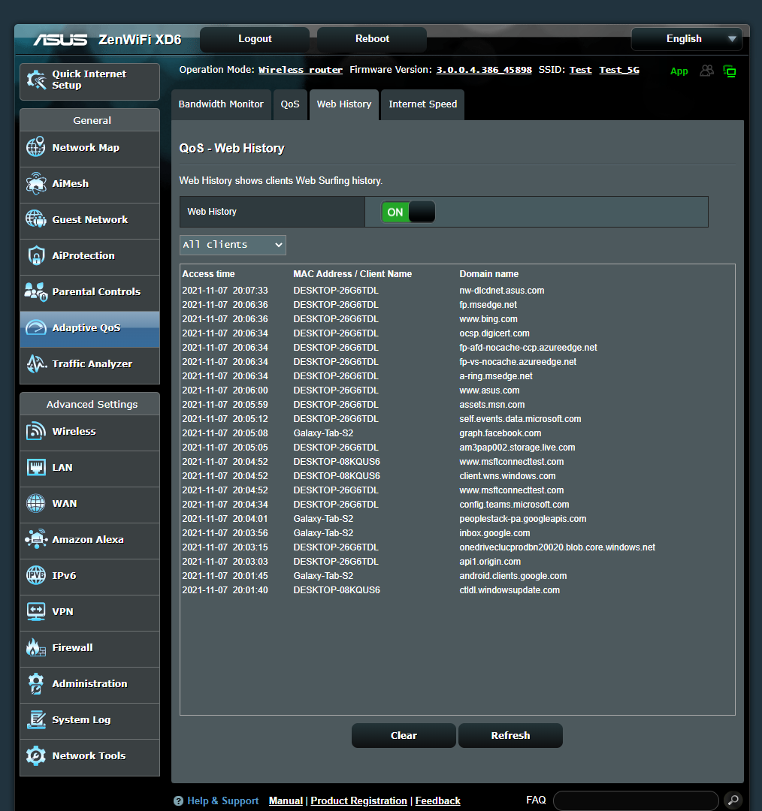Click the VPN monitor icon

tap(36, 611)
